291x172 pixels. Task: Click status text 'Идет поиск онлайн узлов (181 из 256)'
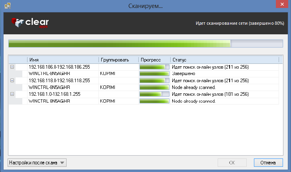(210, 94)
